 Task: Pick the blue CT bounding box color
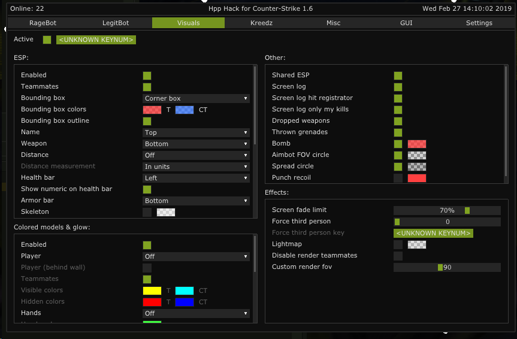tap(185, 110)
